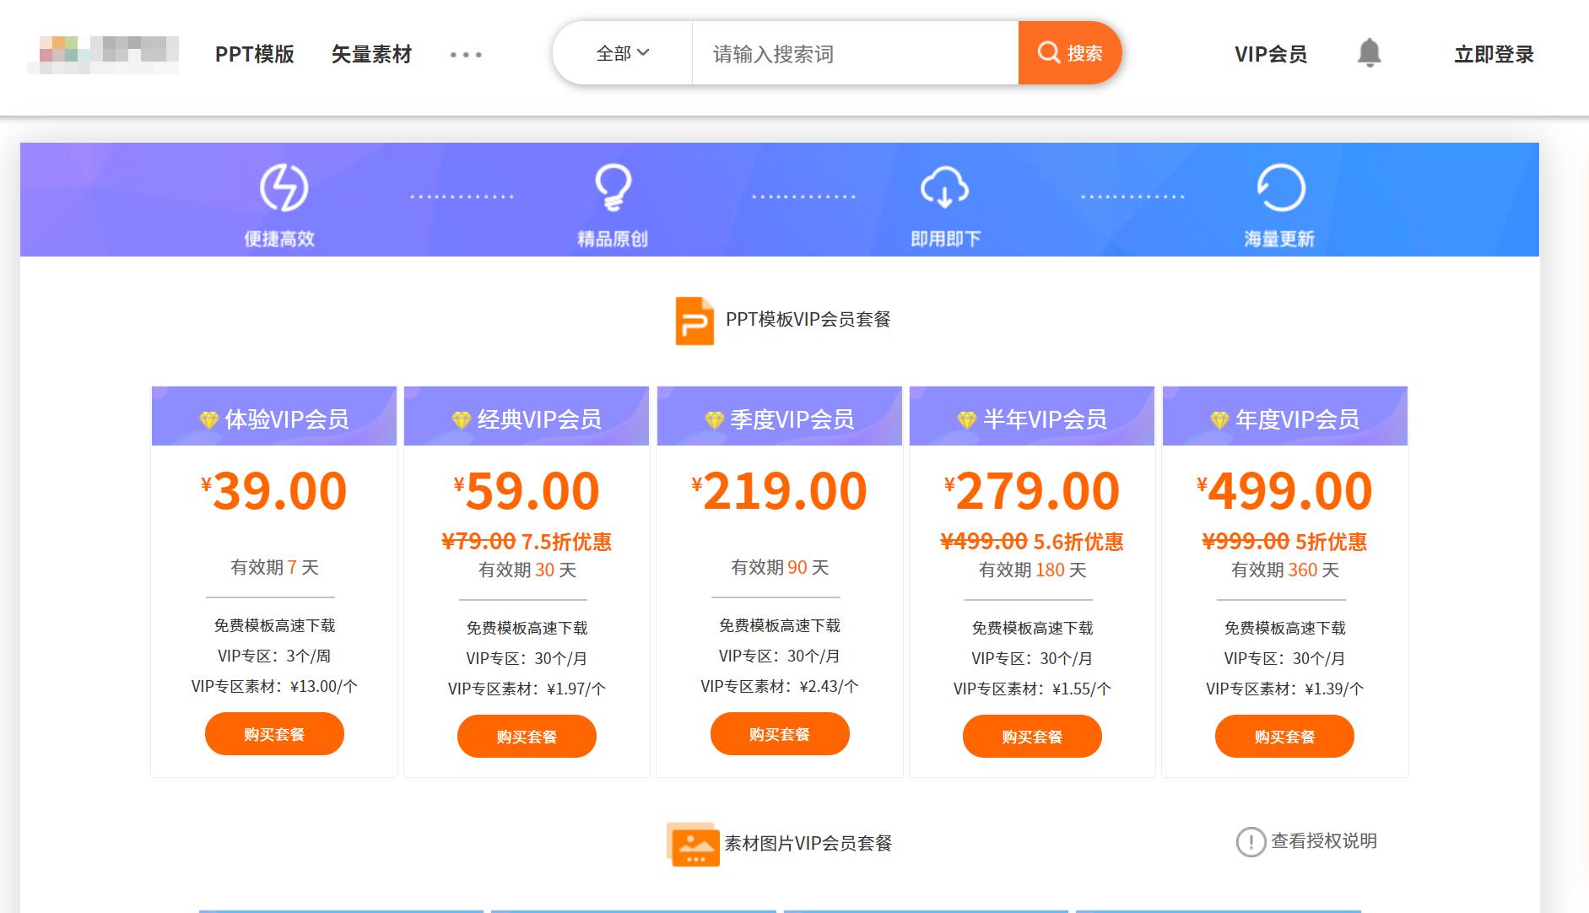
Task: Click the VIP会员 navigation entry
Action: pos(1271,53)
